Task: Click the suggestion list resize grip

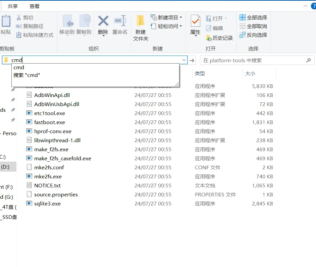Action: [176, 84]
